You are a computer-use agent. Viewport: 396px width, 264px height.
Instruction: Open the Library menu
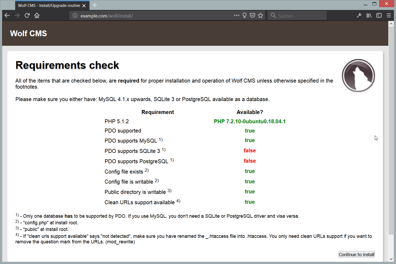369,16
